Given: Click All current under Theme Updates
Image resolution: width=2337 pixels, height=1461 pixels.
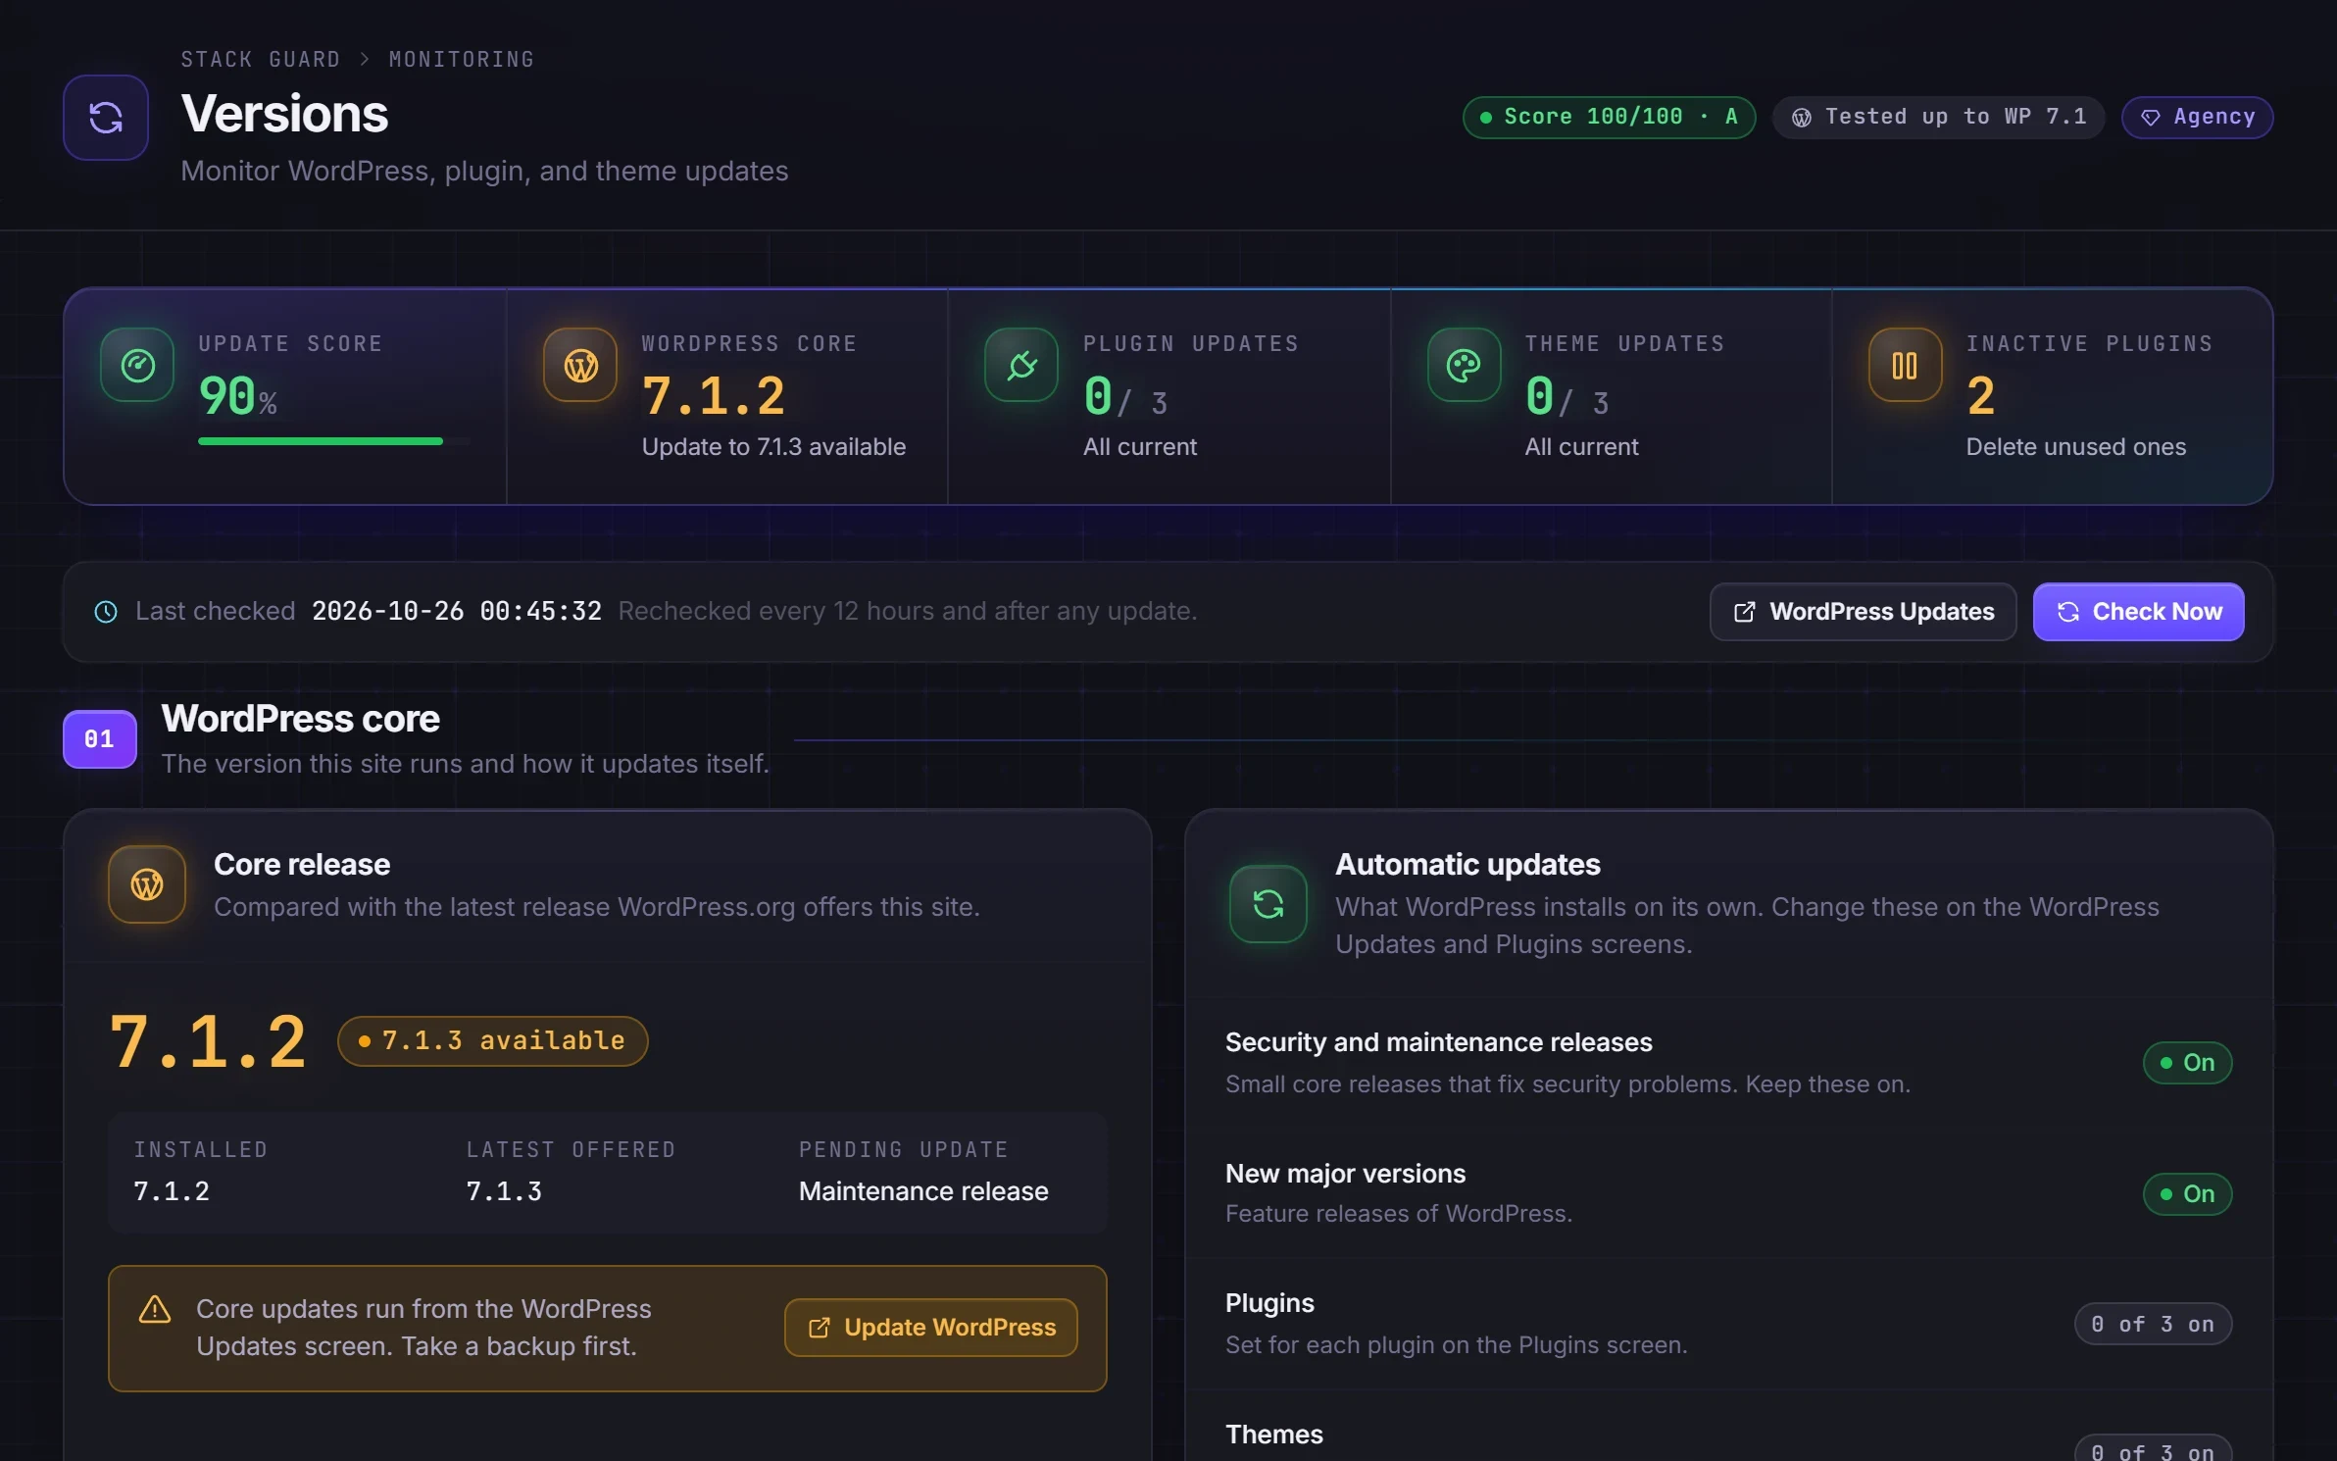Looking at the screenshot, I should tap(1581, 447).
